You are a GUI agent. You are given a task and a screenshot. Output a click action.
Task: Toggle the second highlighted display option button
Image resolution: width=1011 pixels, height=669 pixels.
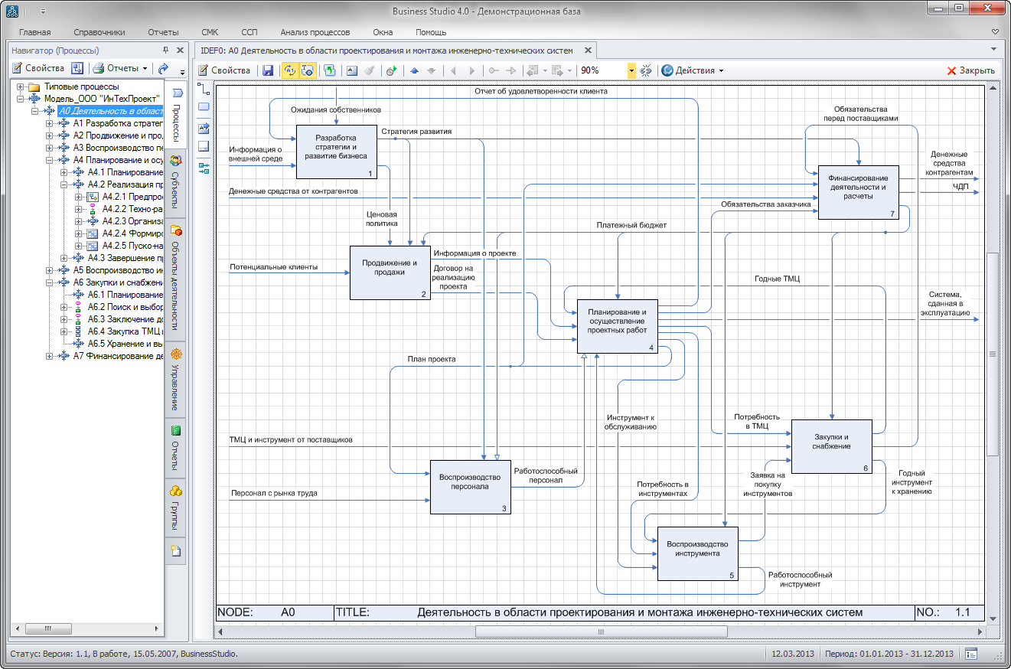pyautogui.click(x=307, y=70)
